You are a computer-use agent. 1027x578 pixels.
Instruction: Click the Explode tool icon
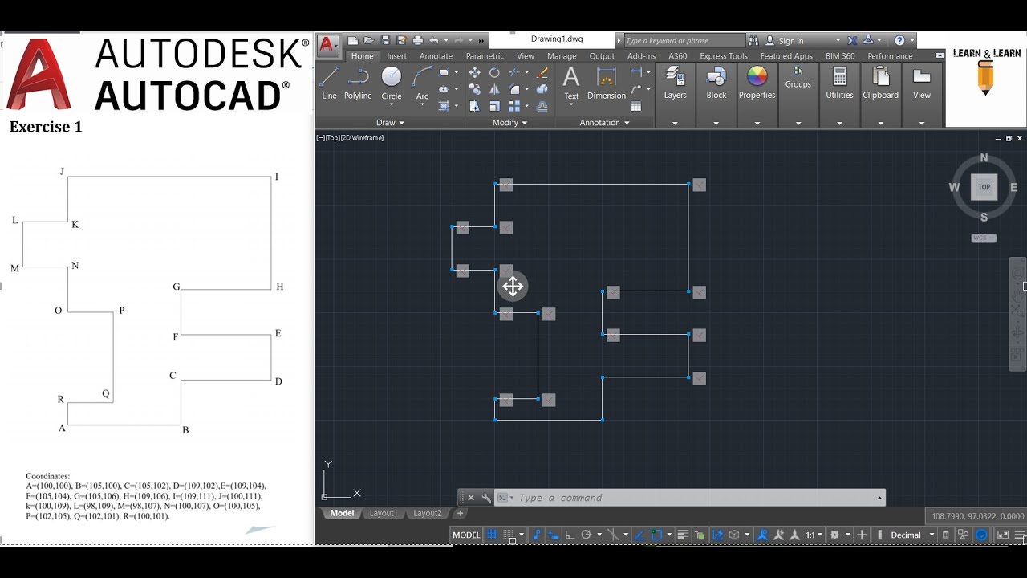pyautogui.click(x=542, y=89)
